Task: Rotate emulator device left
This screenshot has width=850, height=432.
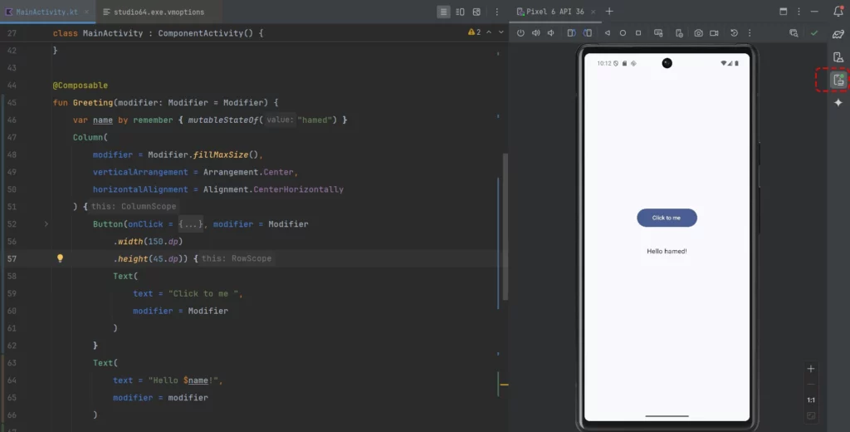Action: [x=571, y=33]
